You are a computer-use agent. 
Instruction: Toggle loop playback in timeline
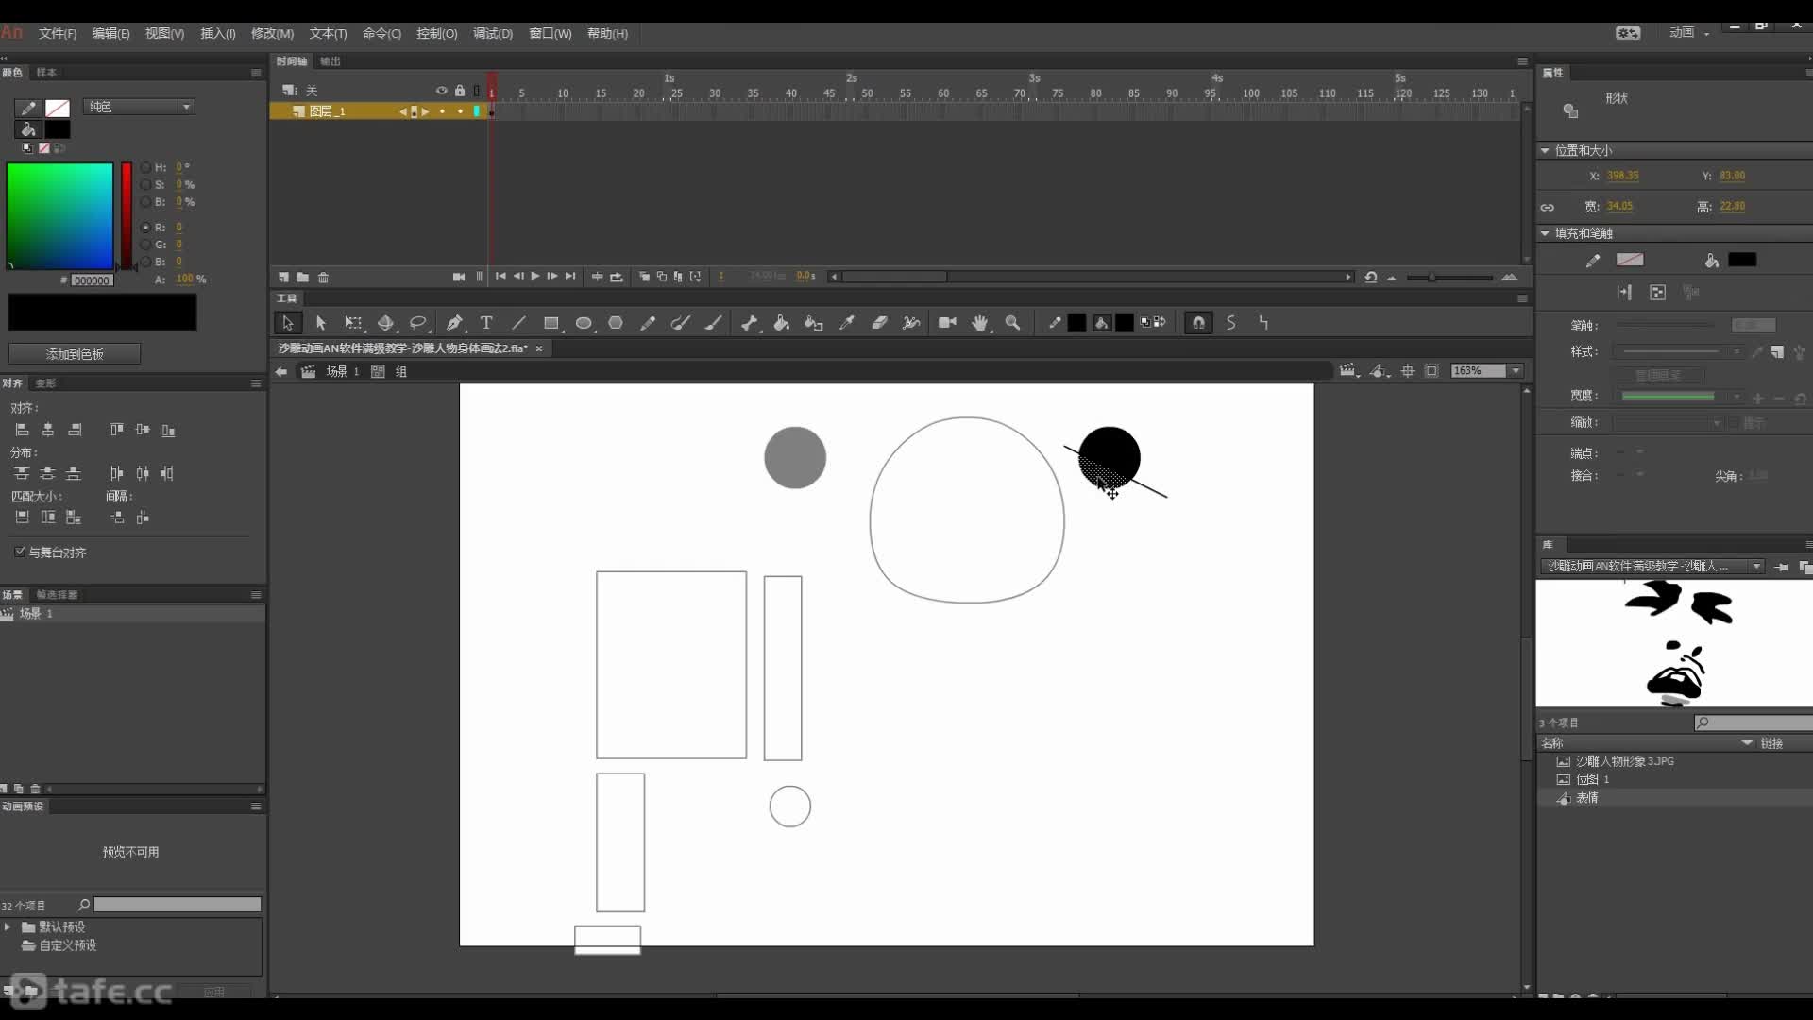pos(617,277)
